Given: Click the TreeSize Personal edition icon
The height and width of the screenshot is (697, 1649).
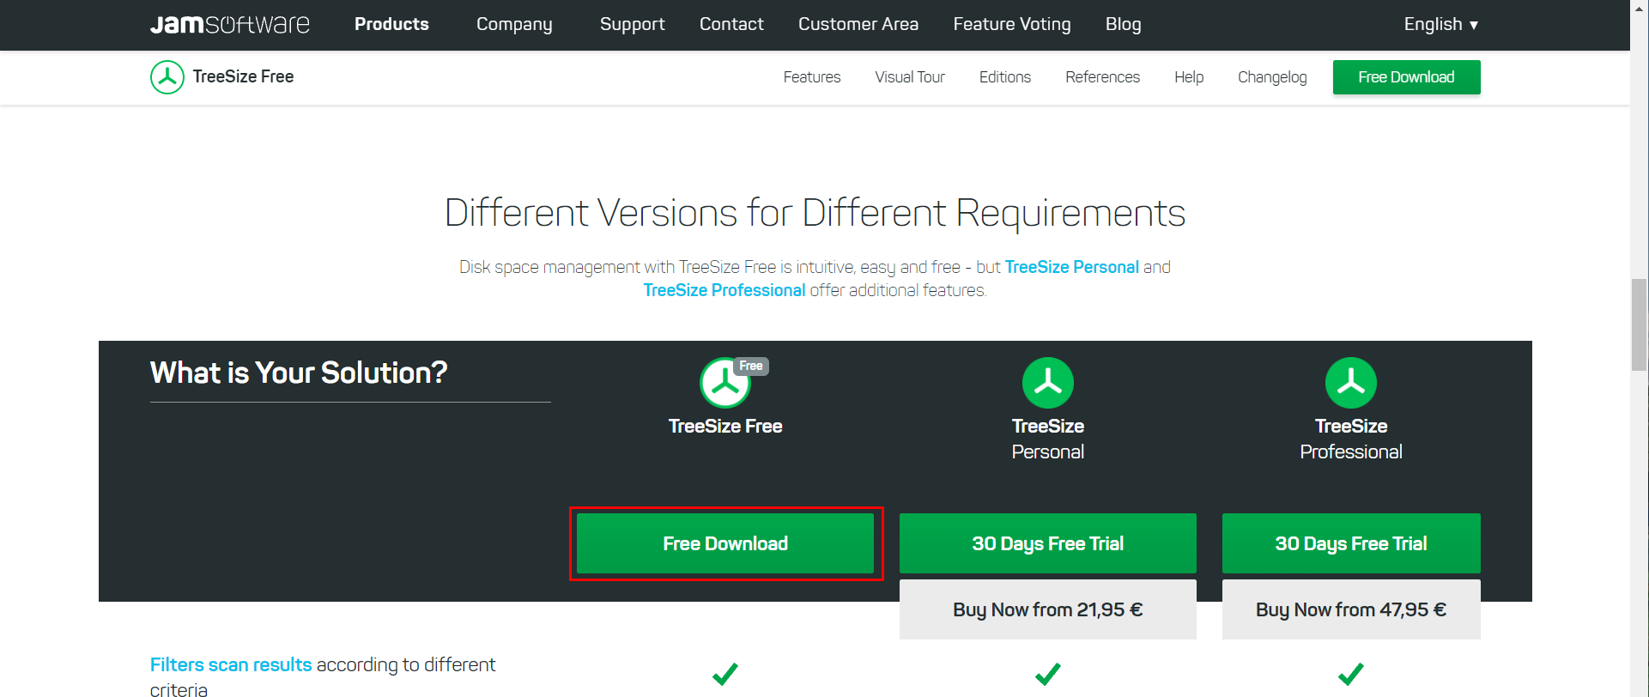Looking at the screenshot, I should (1047, 383).
